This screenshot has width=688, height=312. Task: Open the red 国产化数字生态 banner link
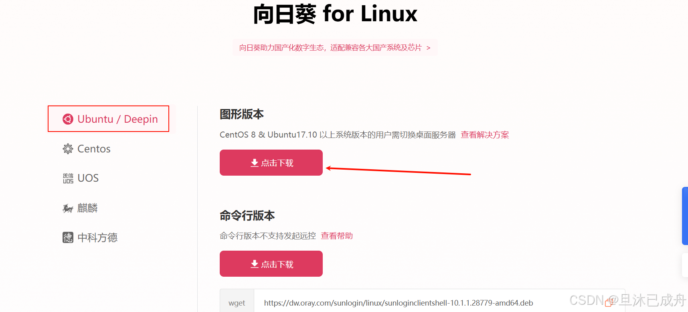335,48
